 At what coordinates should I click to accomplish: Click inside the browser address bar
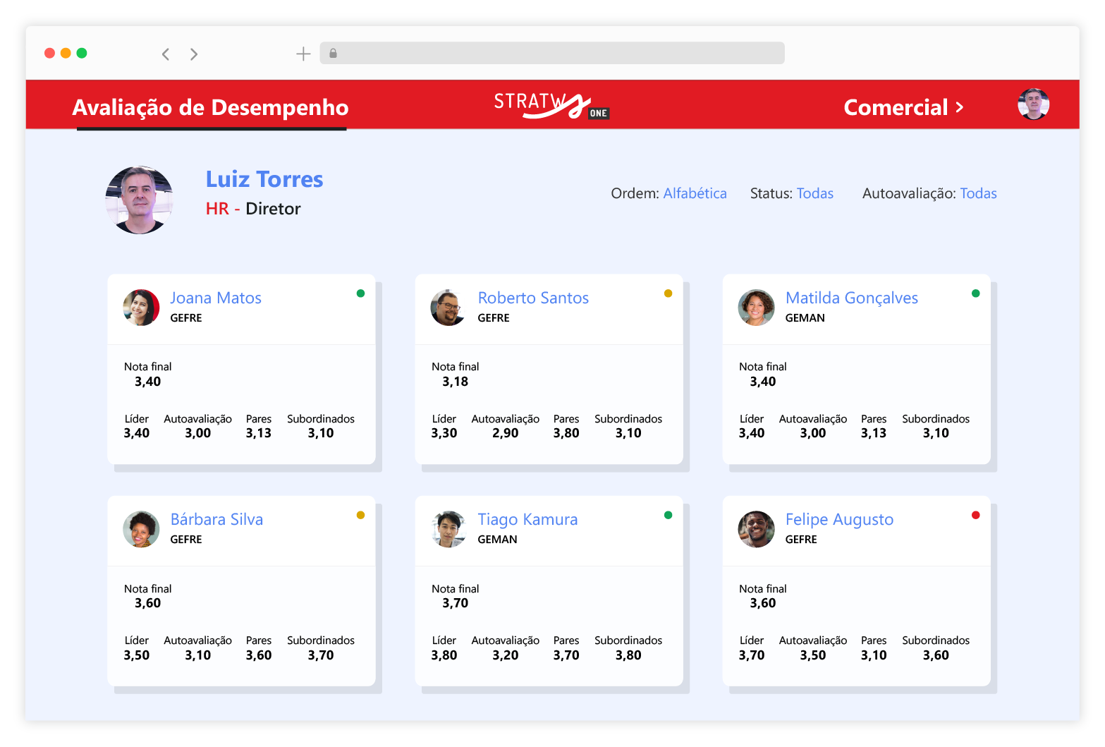tap(552, 53)
